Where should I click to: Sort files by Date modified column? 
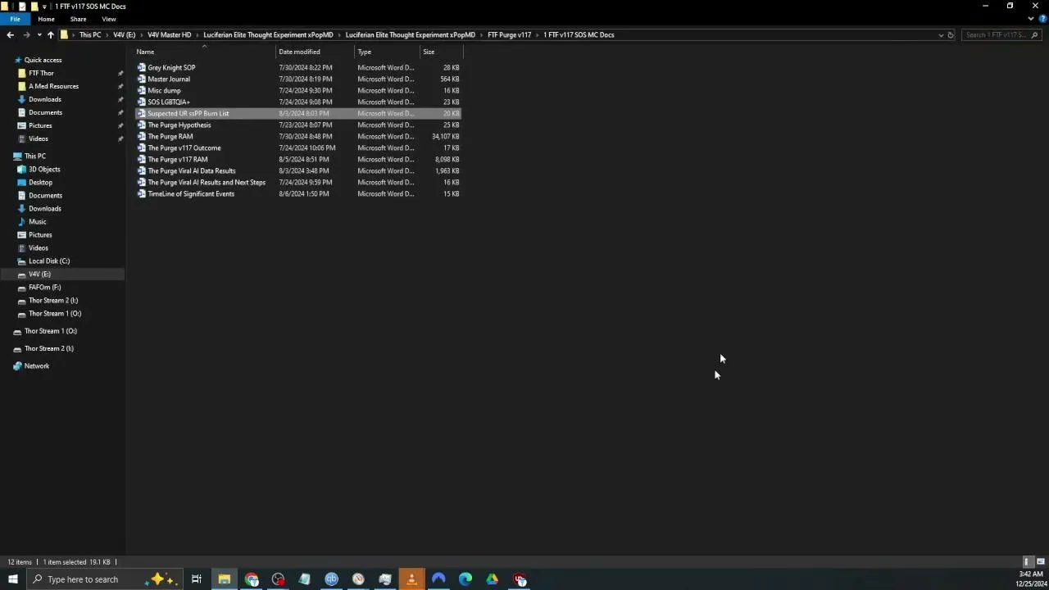tap(316, 52)
